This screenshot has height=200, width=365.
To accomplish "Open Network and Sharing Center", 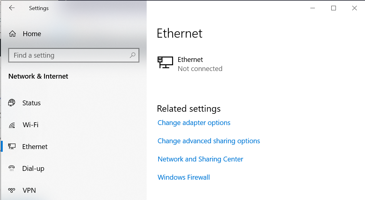I will [x=200, y=159].
